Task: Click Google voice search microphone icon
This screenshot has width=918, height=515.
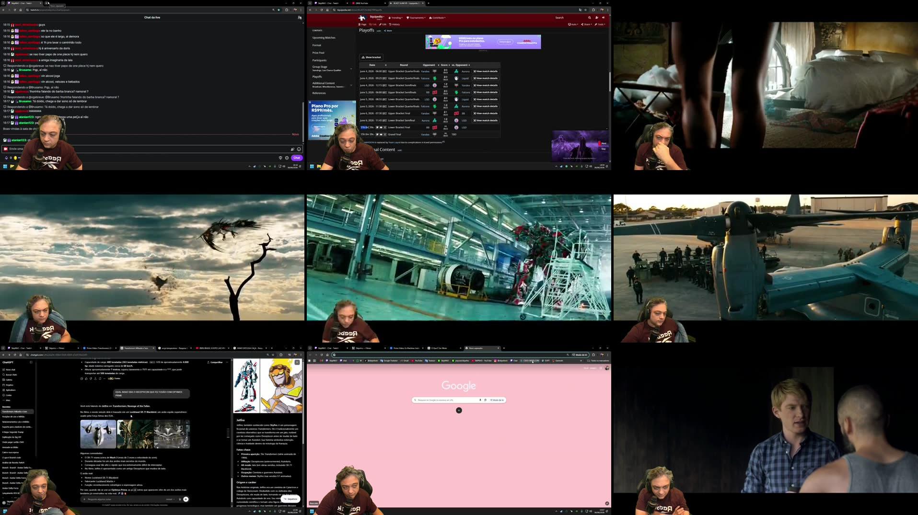Action: 480,400
